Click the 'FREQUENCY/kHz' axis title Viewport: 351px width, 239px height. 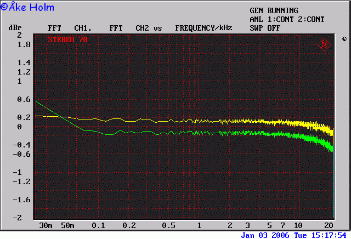(203, 28)
